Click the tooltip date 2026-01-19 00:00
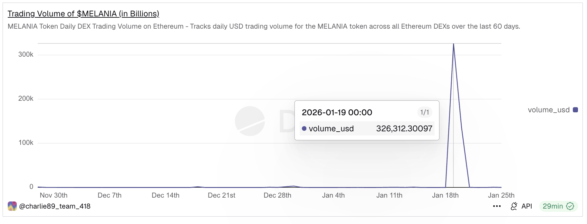587x224 pixels. (x=337, y=112)
